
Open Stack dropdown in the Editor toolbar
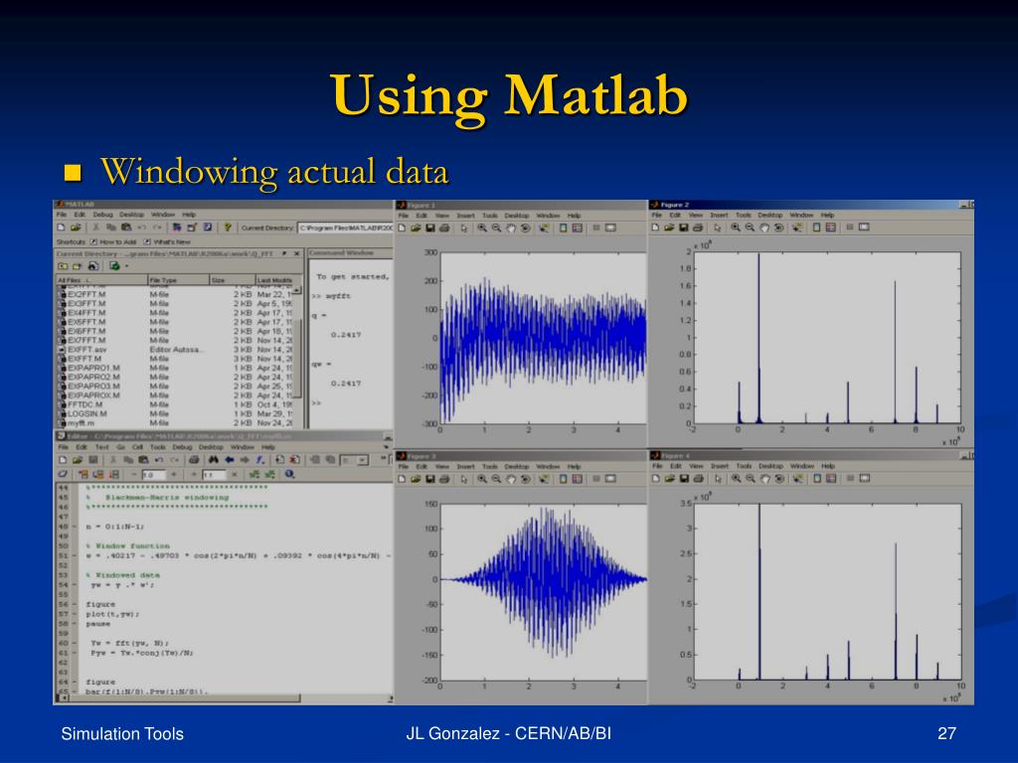point(355,459)
